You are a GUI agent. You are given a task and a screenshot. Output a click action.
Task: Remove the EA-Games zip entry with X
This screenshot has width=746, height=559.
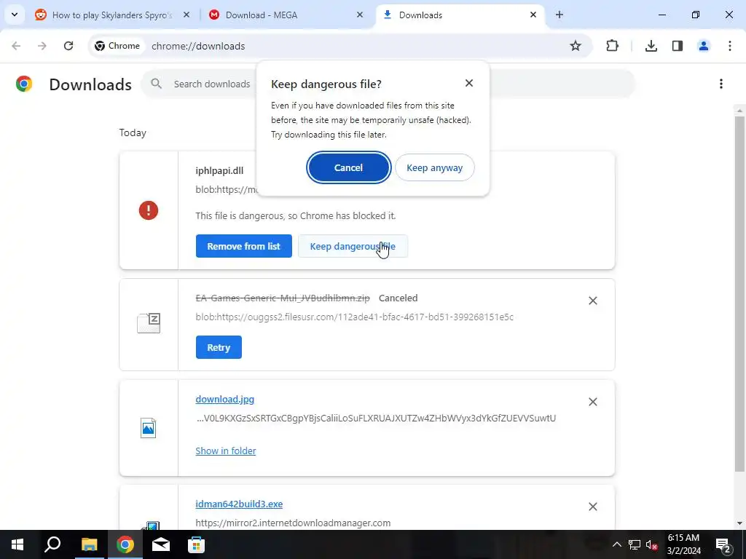[x=593, y=301]
